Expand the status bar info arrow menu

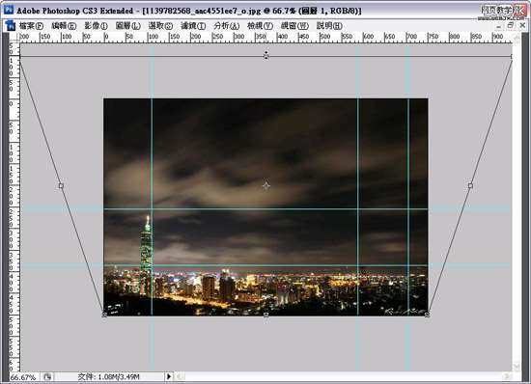click(169, 376)
